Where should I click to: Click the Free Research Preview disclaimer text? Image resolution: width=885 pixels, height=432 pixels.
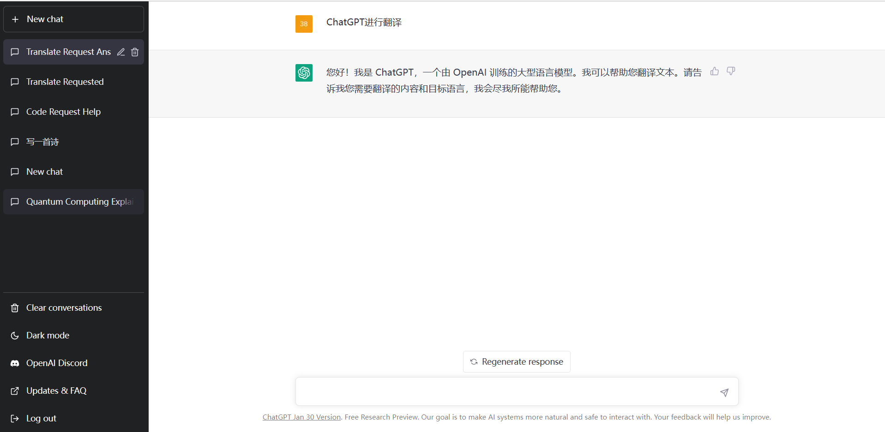pyautogui.click(x=558, y=417)
